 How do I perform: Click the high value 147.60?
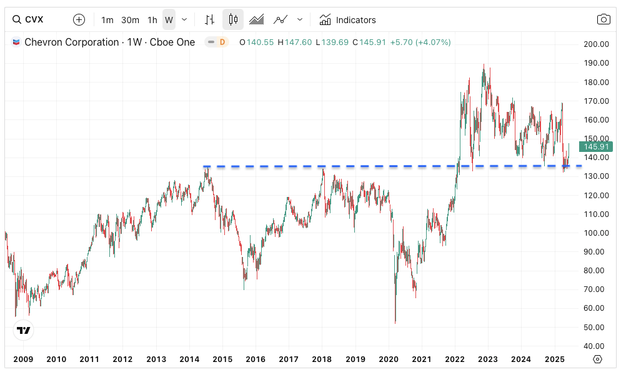298,43
